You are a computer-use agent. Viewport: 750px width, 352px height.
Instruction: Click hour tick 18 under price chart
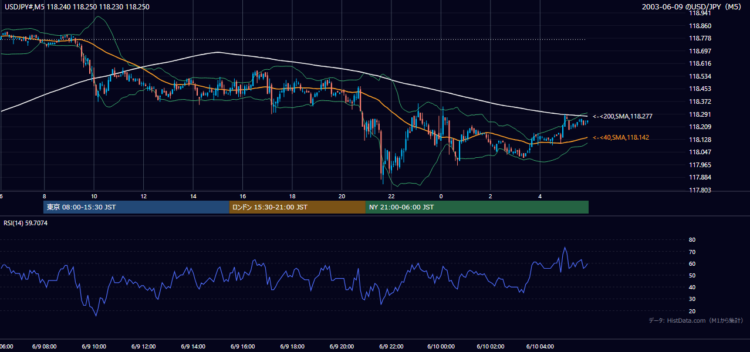click(x=292, y=196)
